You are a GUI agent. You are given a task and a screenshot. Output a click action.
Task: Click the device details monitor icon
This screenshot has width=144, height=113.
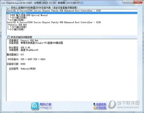(8, 37)
